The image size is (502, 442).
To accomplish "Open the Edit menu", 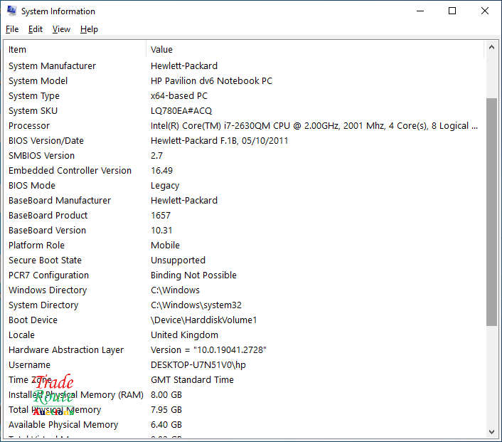I will [36, 29].
